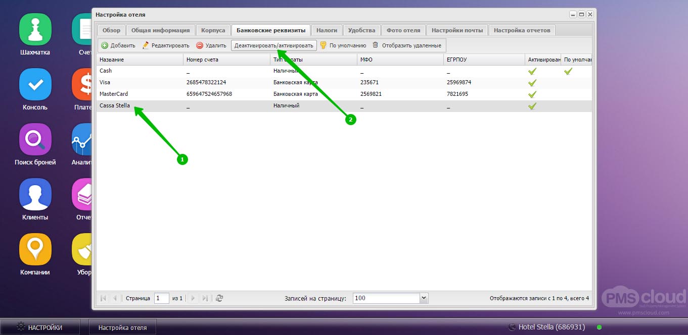Select the Visa row
This screenshot has width=688, height=335.
click(x=344, y=83)
